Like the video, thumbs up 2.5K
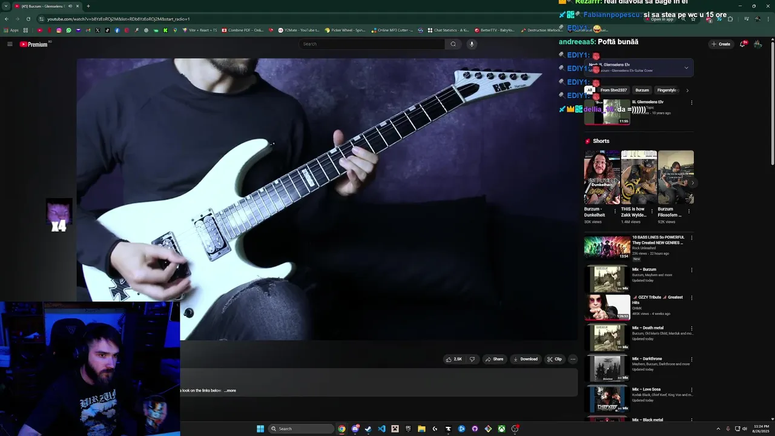This screenshot has height=436, width=775. tap(454, 359)
